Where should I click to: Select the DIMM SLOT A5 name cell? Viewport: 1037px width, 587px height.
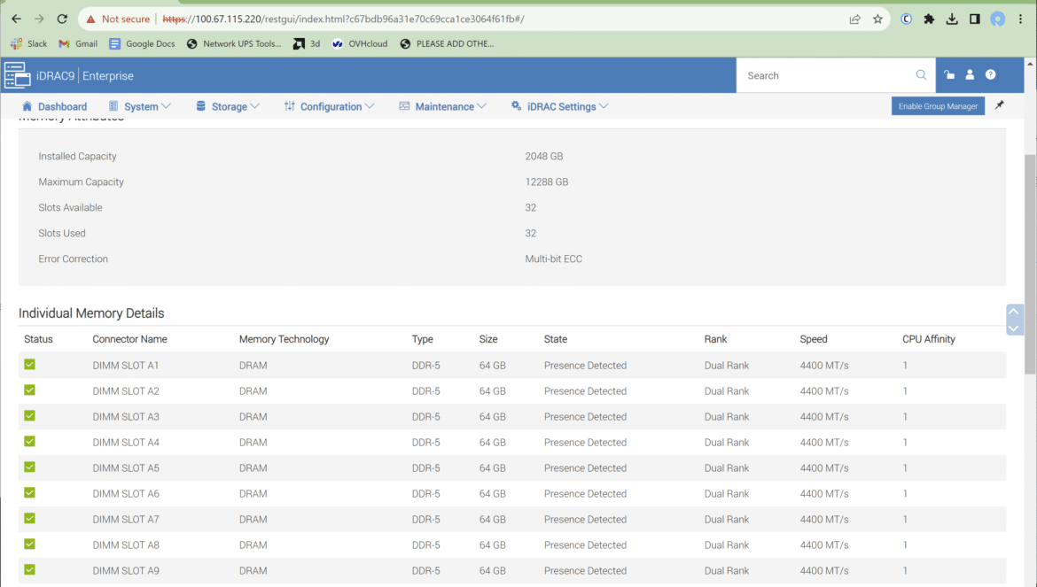pos(126,468)
